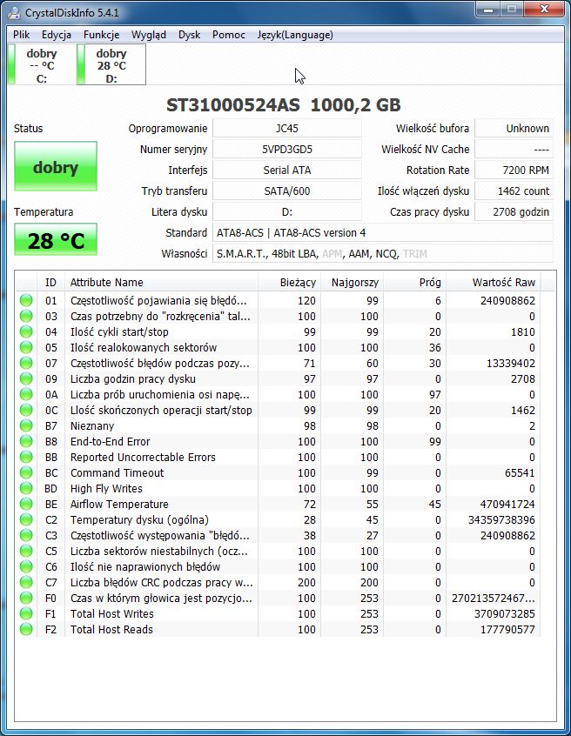Image resolution: width=571 pixels, height=736 pixels.
Task: Click the green dobry status button
Action: coord(56,167)
